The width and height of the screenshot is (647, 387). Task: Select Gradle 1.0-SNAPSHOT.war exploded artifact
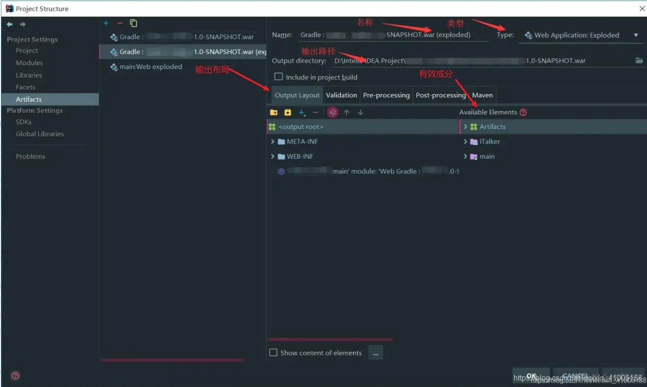[x=183, y=52]
